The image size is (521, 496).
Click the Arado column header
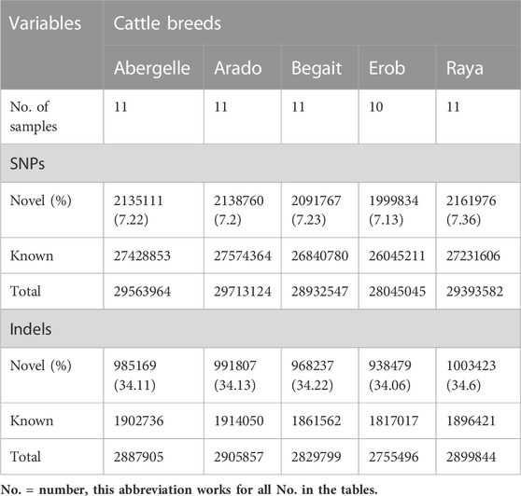click(x=238, y=68)
